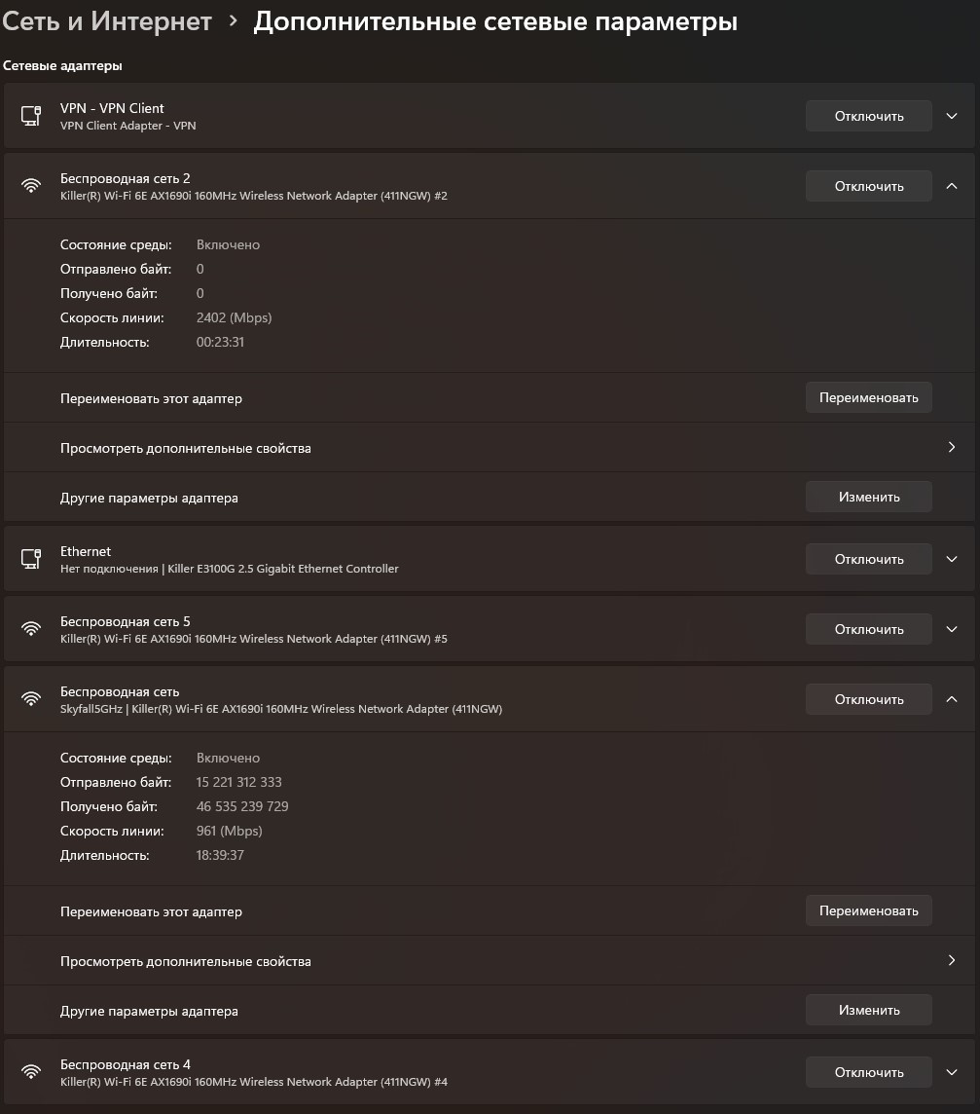Expand Беспроводная сеть 5 details

(952, 629)
